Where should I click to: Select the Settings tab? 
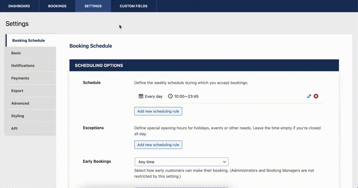click(x=93, y=6)
